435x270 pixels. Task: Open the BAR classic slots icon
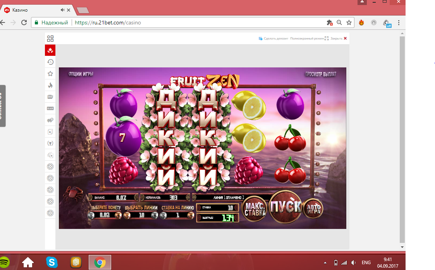[50, 108]
